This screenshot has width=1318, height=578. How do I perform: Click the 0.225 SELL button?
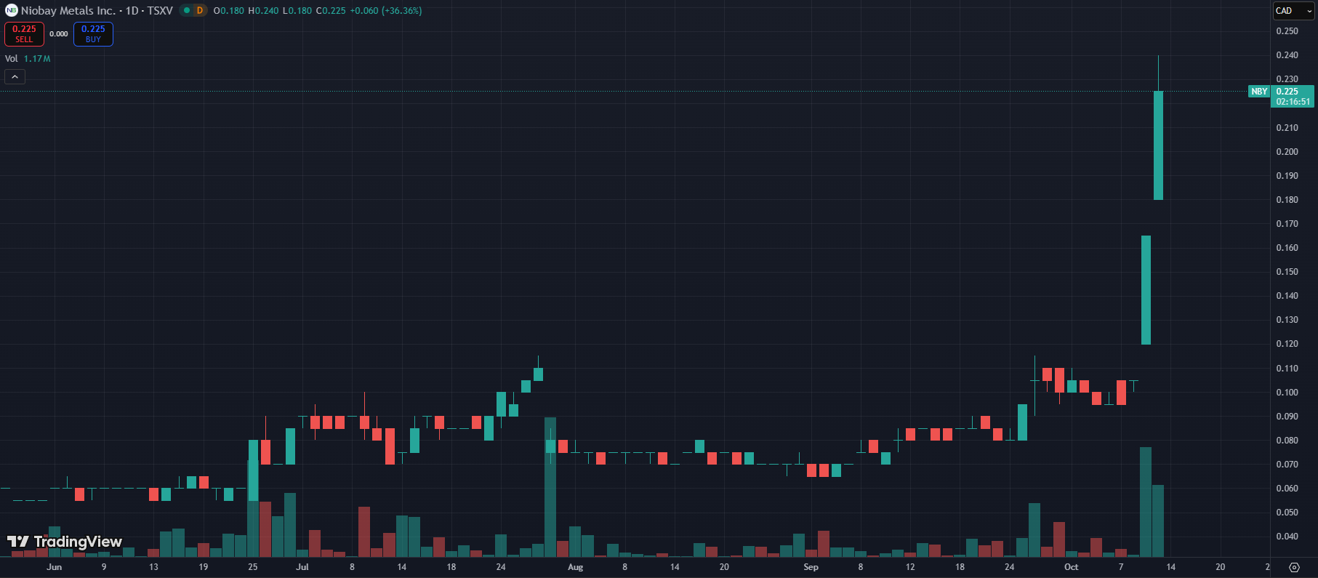24,33
